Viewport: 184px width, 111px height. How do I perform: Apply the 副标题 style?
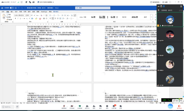point(134,17)
